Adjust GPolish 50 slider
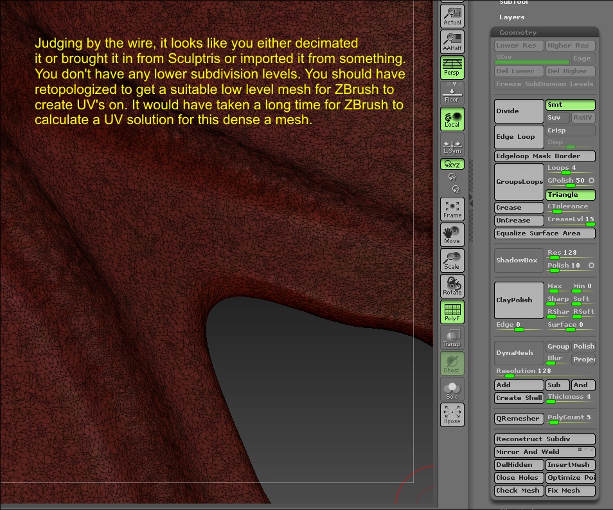The width and height of the screenshot is (613, 510). coord(567,181)
